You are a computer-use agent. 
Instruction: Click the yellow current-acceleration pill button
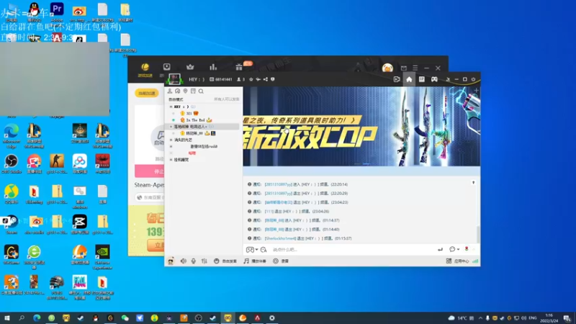(147, 94)
